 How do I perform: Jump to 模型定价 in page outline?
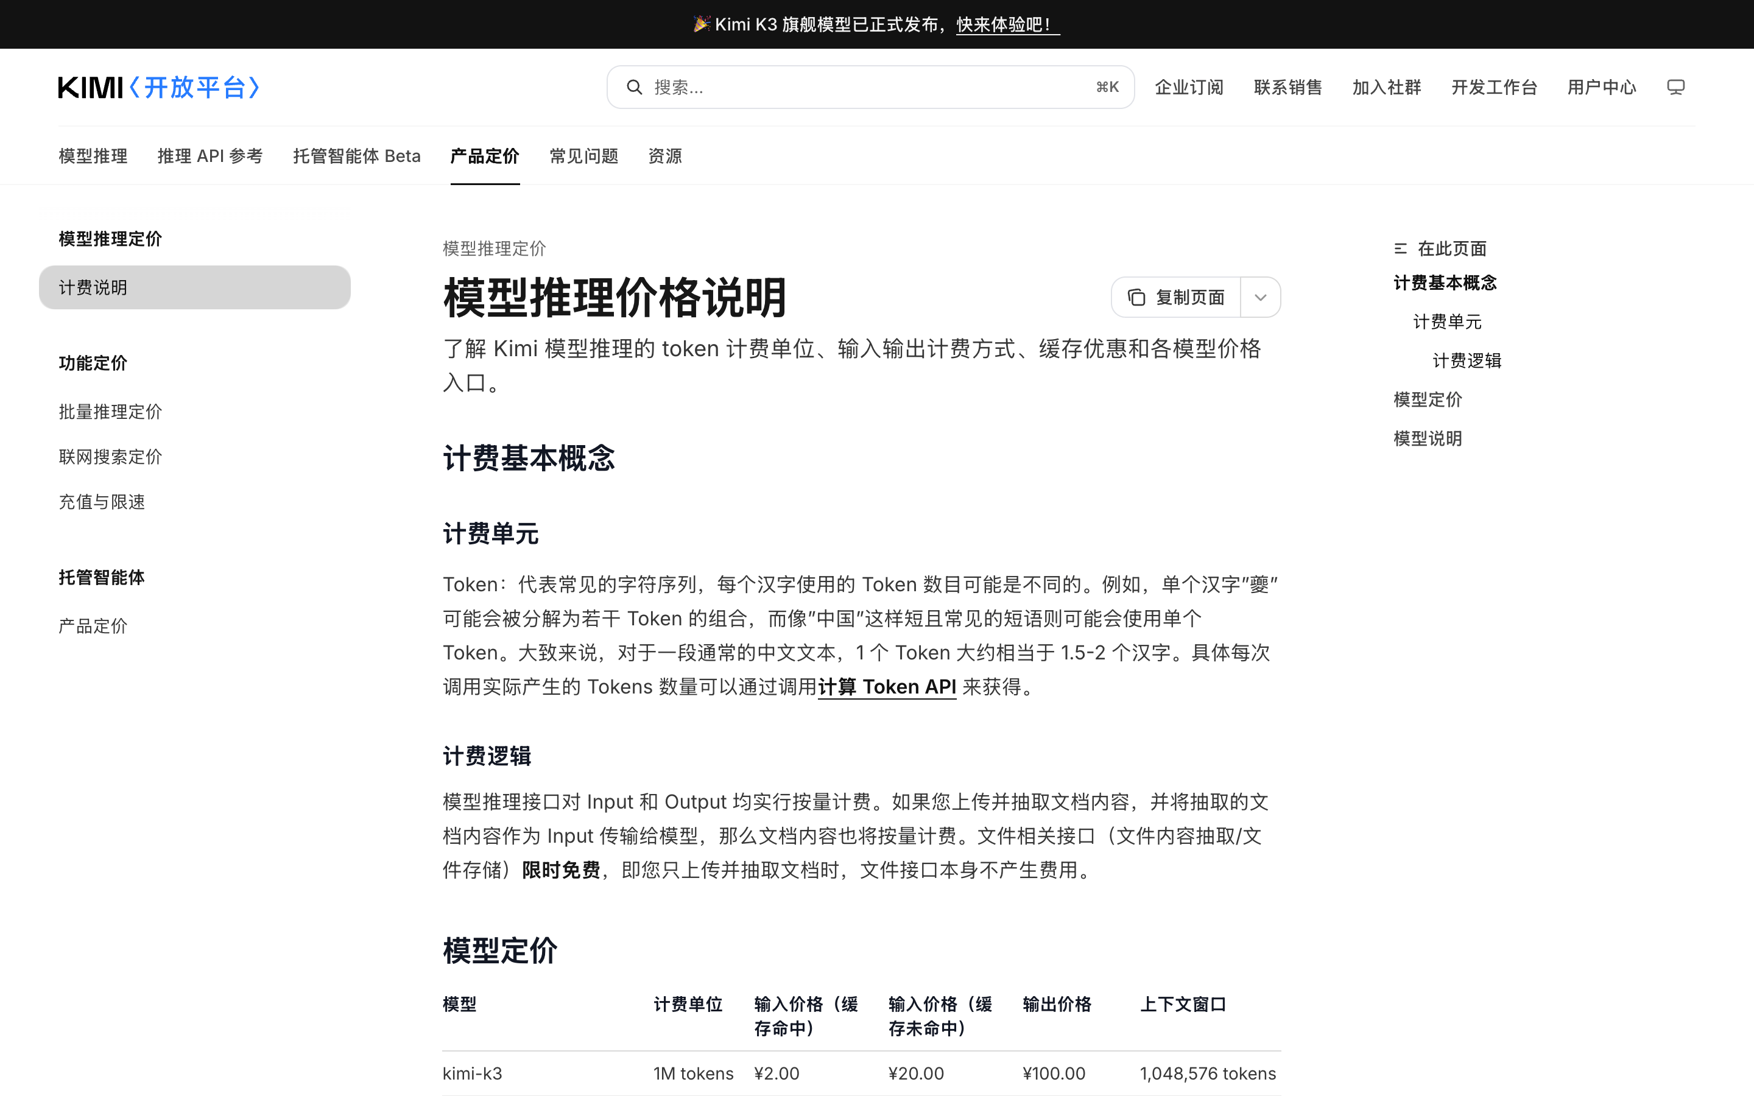[x=1428, y=399]
